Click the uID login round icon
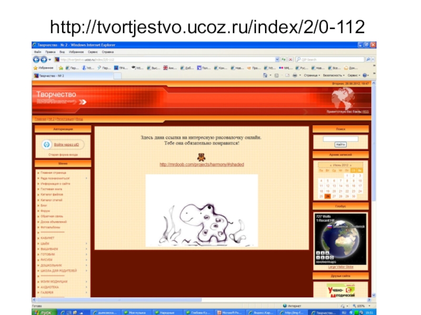 tap(46, 144)
